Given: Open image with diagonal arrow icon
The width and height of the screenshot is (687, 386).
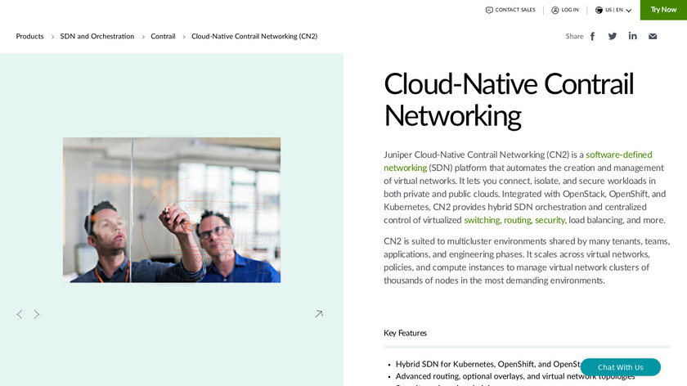Looking at the screenshot, I should [x=319, y=314].
